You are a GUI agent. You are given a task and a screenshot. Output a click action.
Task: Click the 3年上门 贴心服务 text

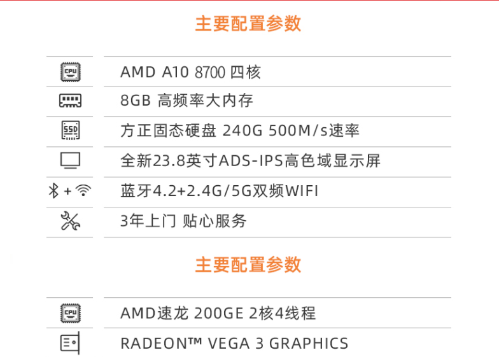coord(183,221)
